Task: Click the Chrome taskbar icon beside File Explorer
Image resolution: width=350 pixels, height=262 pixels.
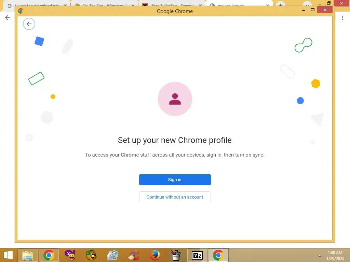Action: point(49,255)
